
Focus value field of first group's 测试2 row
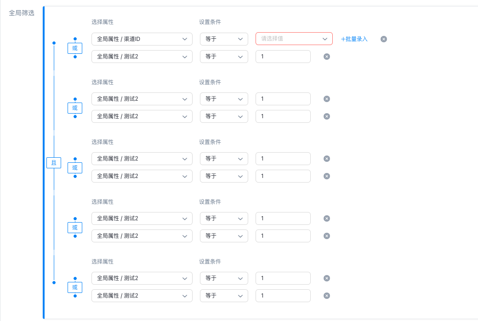pos(283,57)
